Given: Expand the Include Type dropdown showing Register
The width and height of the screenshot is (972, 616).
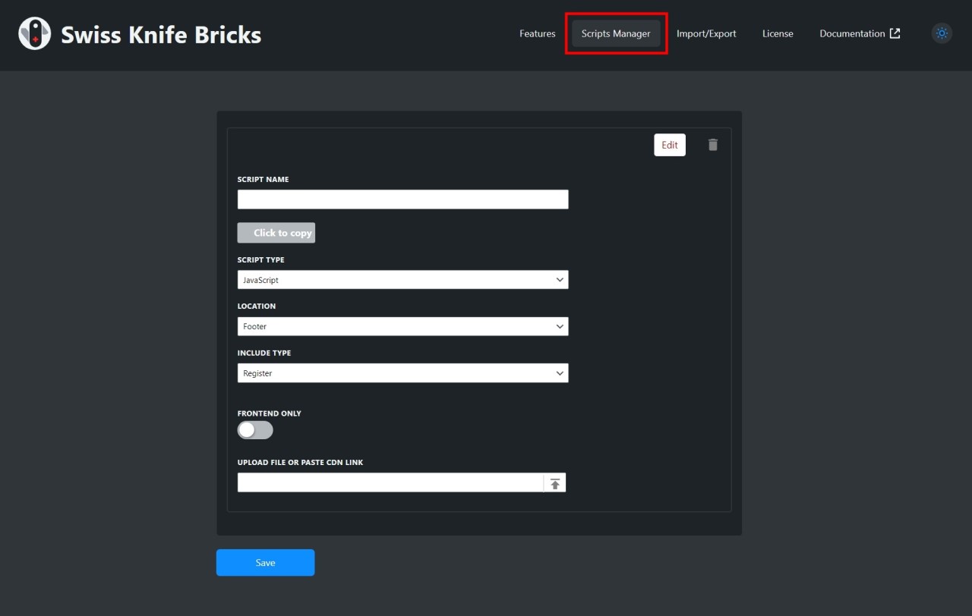Looking at the screenshot, I should (x=402, y=373).
